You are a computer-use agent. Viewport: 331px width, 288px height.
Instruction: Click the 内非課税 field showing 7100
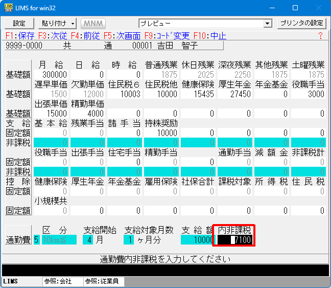233,239
